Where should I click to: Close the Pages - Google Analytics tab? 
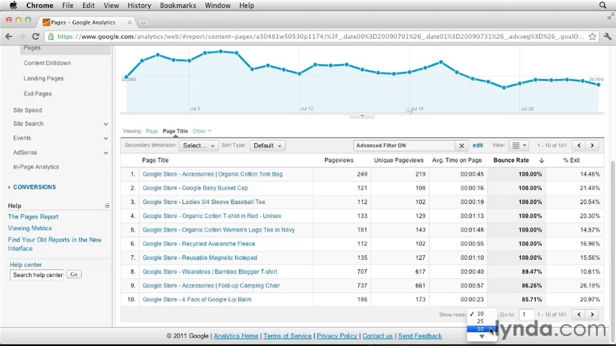click(129, 22)
